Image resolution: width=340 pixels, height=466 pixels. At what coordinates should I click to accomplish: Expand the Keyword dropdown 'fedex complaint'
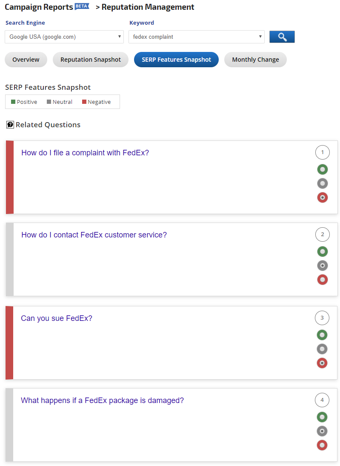(x=196, y=37)
